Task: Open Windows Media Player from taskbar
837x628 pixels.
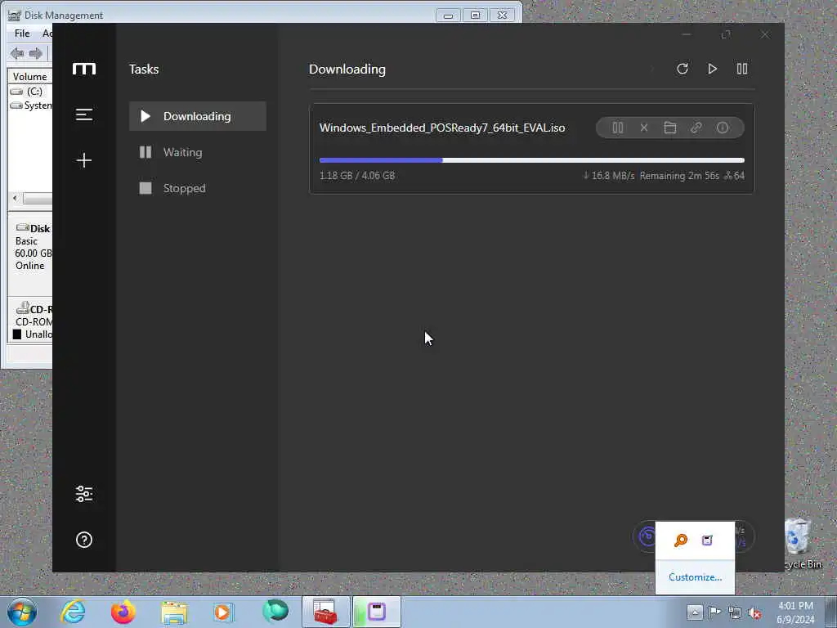Action: coord(223,612)
